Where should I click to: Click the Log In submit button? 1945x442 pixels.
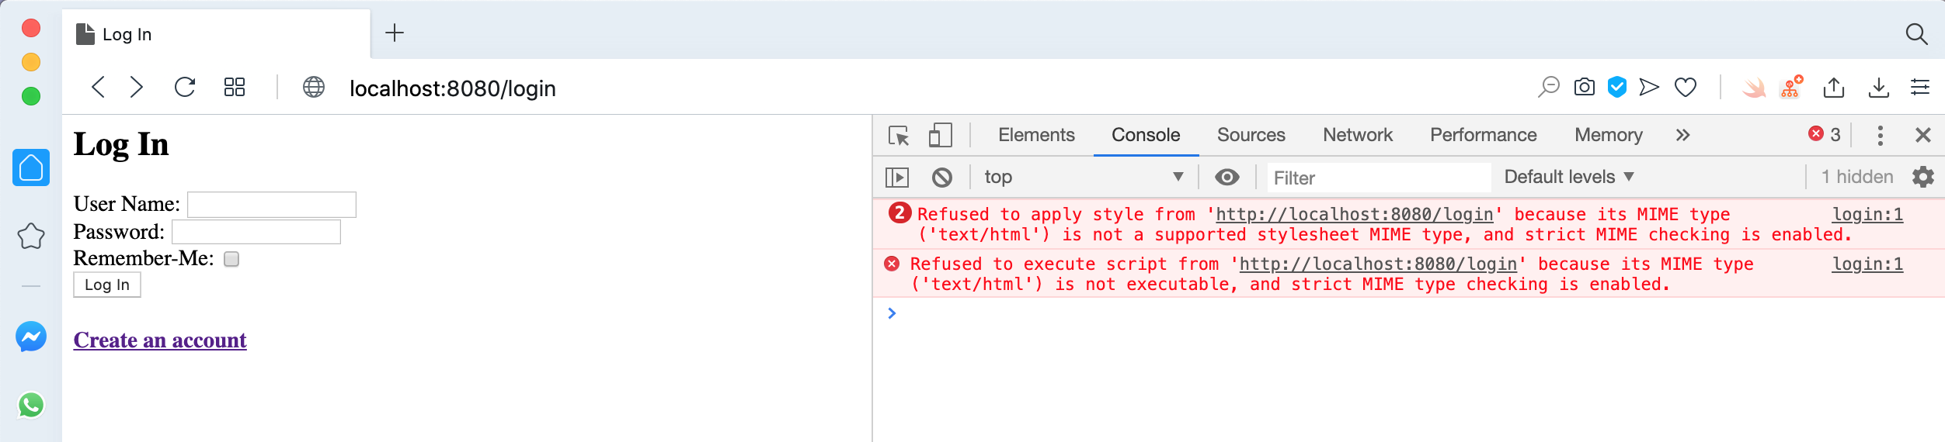pyautogui.click(x=107, y=285)
